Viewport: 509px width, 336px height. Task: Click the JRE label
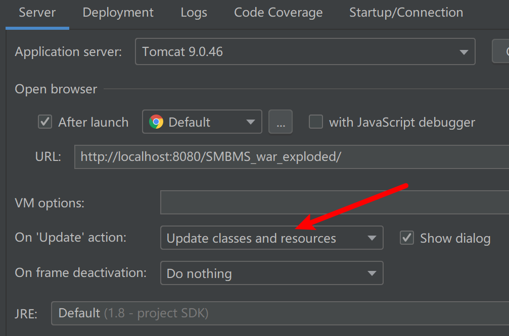click(26, 314)
